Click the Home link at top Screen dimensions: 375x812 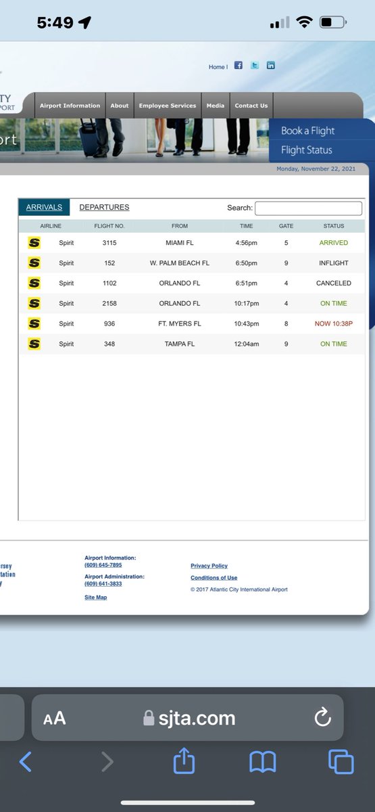pos(217,67)
